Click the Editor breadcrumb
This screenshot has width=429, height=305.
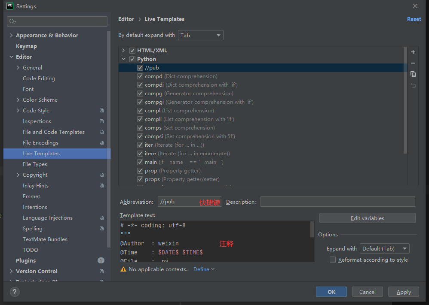point(126,19)
